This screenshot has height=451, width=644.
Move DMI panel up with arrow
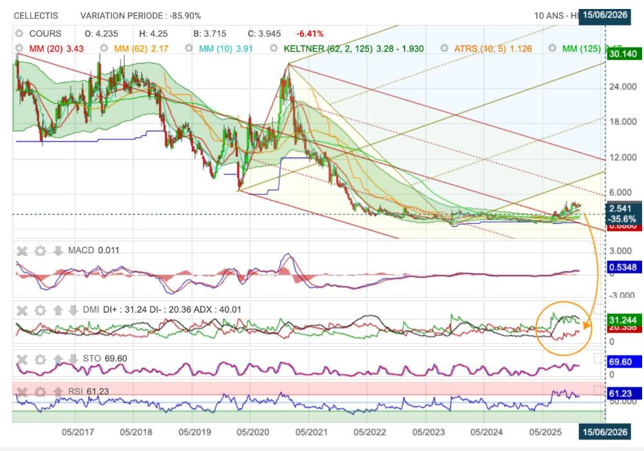pos(58,310)
